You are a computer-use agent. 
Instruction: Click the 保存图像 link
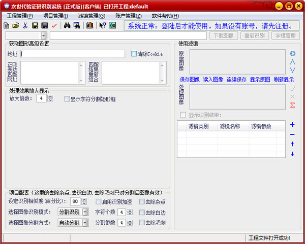(x=190, y=80)
